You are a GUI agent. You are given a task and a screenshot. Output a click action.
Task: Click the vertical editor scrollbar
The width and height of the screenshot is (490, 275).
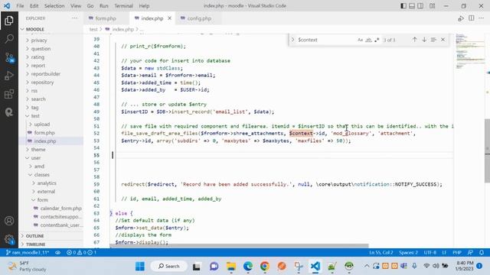point(487,150)
